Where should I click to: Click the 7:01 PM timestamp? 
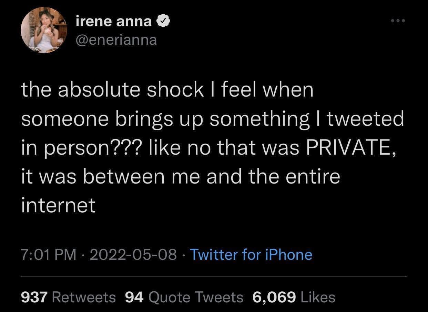coord(49,255)
